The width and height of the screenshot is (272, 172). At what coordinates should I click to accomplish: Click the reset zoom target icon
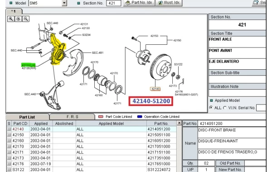(x=18, y=19)
